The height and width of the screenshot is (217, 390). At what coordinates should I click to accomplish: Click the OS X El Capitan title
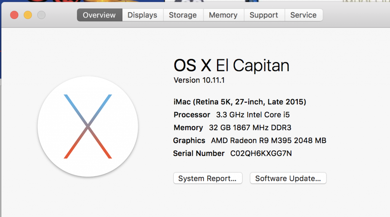tap(231, 65)
